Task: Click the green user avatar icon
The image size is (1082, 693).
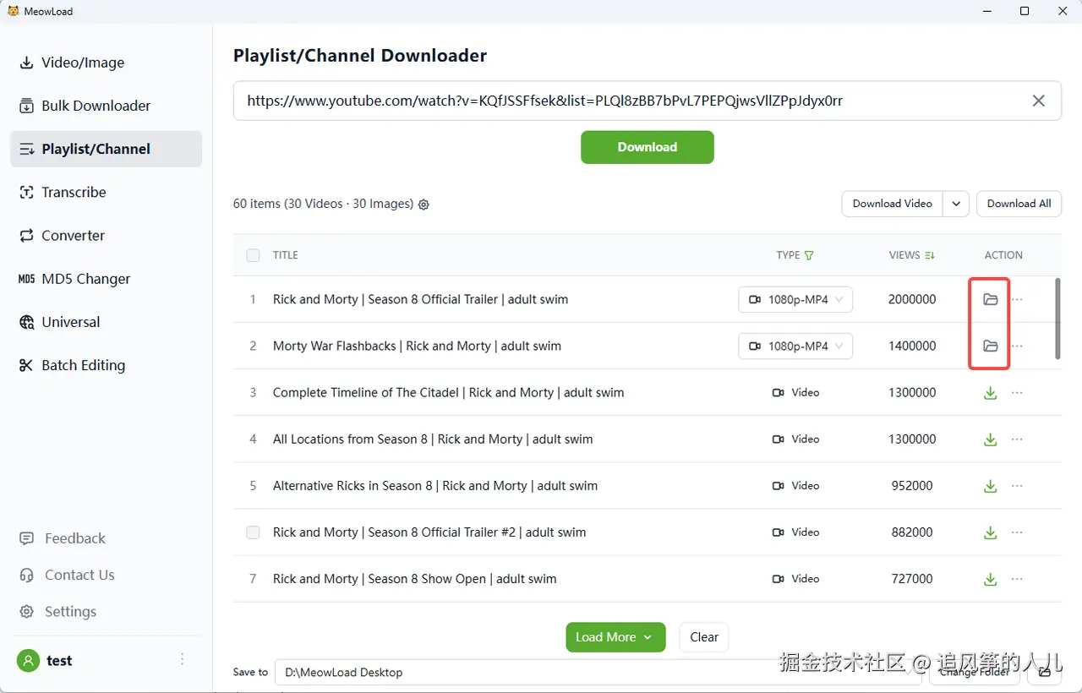Action: click(x=29, y=661)
